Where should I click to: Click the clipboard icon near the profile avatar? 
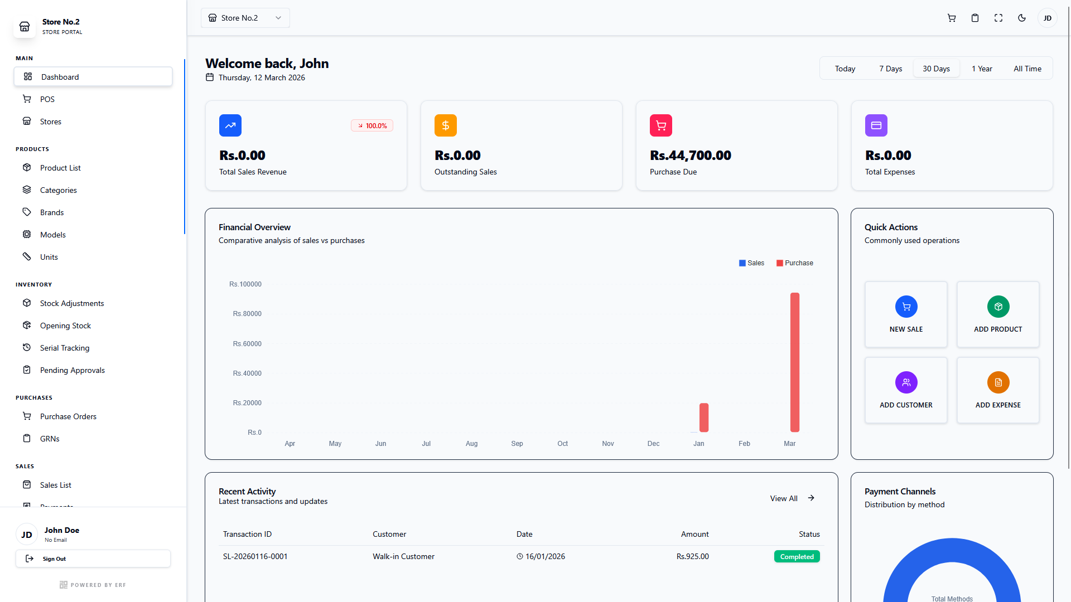click(974, 17)
